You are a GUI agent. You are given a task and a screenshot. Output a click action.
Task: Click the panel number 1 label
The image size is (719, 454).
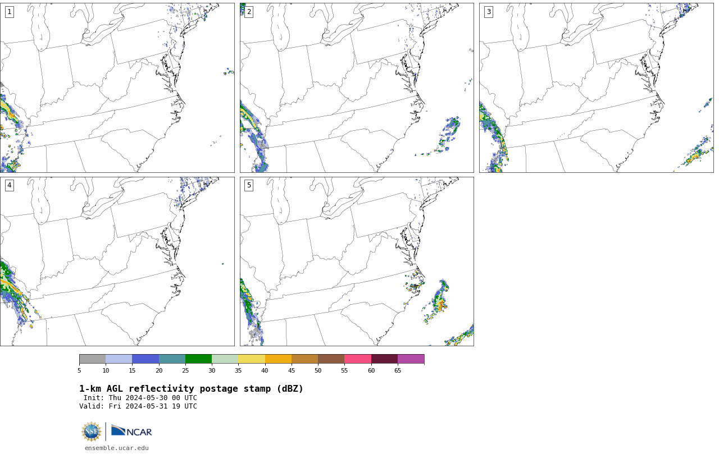pos(9,12)
